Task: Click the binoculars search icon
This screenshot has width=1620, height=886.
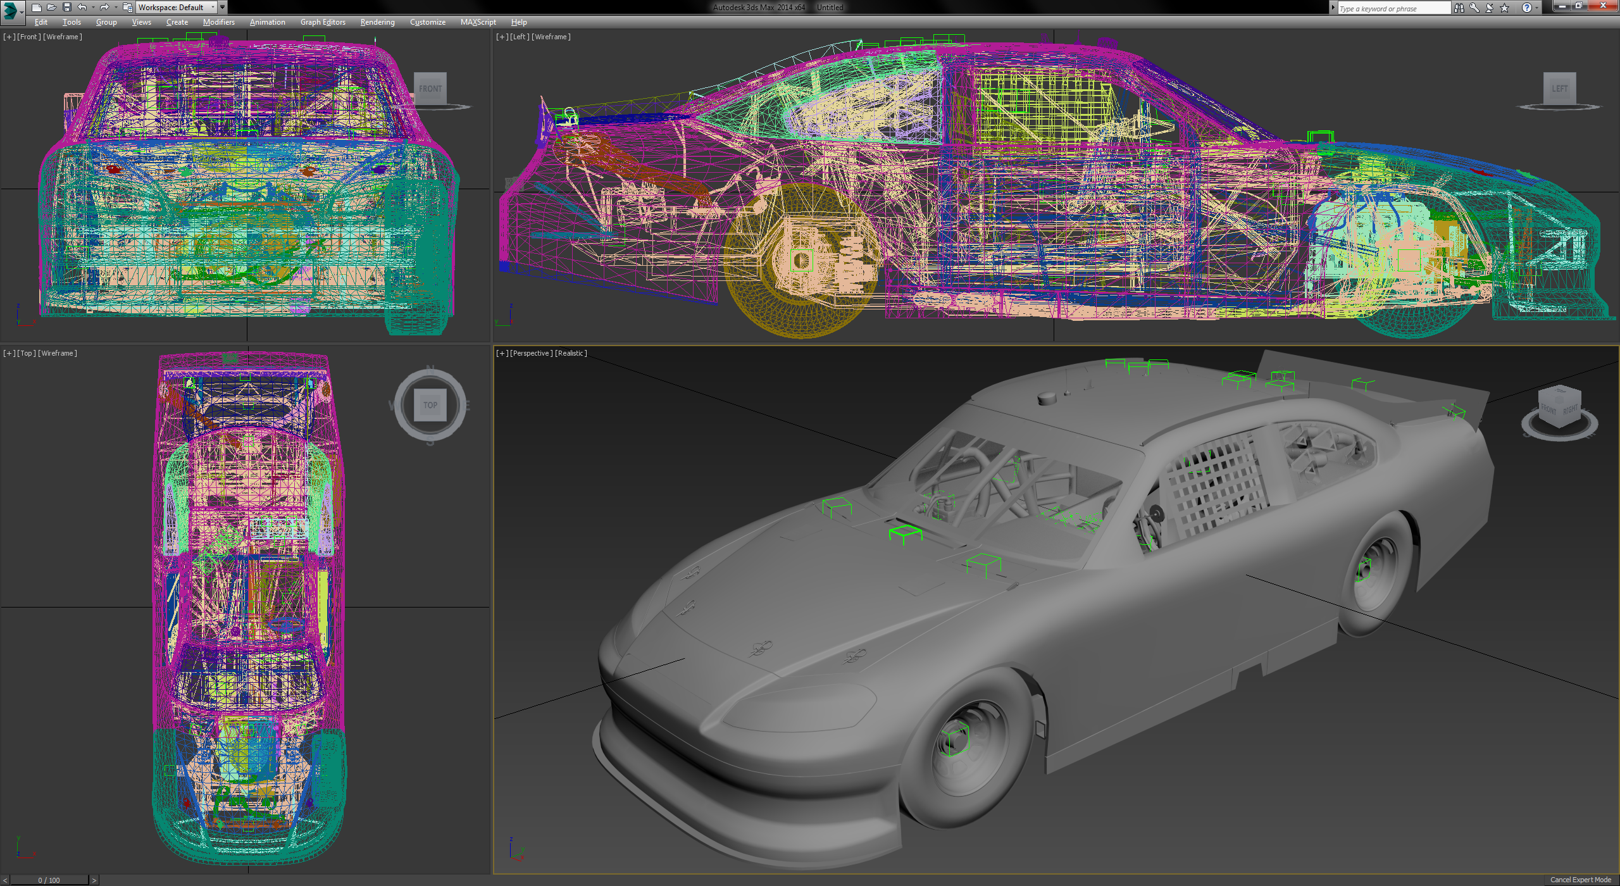Action: (1459, 8)
